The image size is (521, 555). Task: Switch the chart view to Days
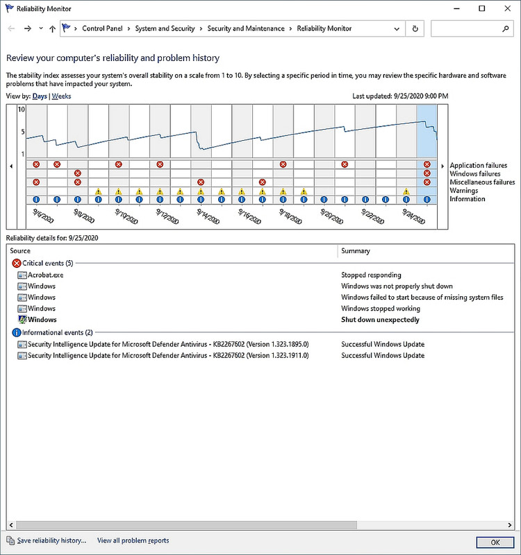click(x=40, y=96)
